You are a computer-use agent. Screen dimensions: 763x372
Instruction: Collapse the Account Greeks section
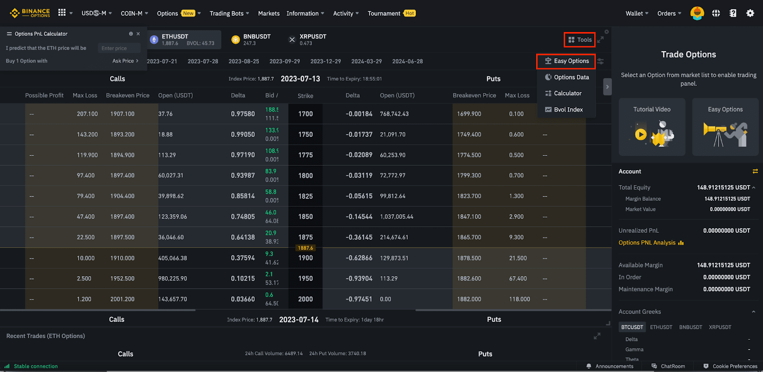point(753,312)
